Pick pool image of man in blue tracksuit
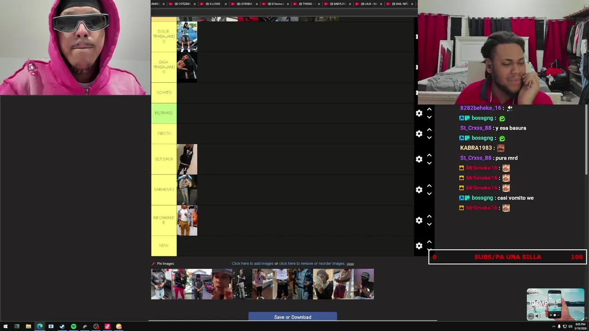The width and height of the screenshot is (589, 331). pos(303,284)
